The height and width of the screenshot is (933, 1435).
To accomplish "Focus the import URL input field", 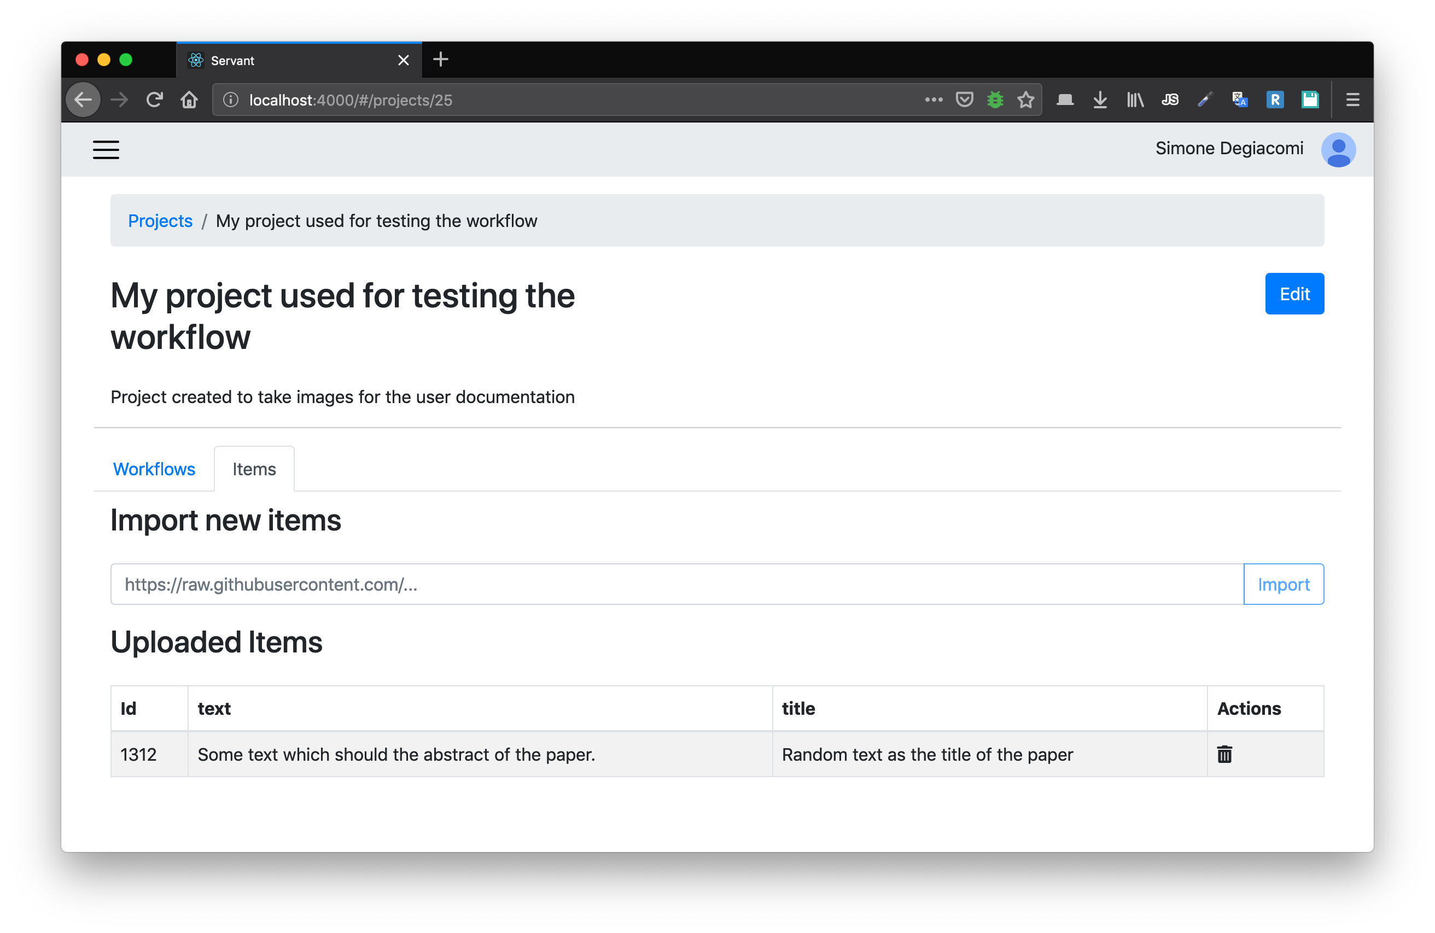I will click(676, 585).
